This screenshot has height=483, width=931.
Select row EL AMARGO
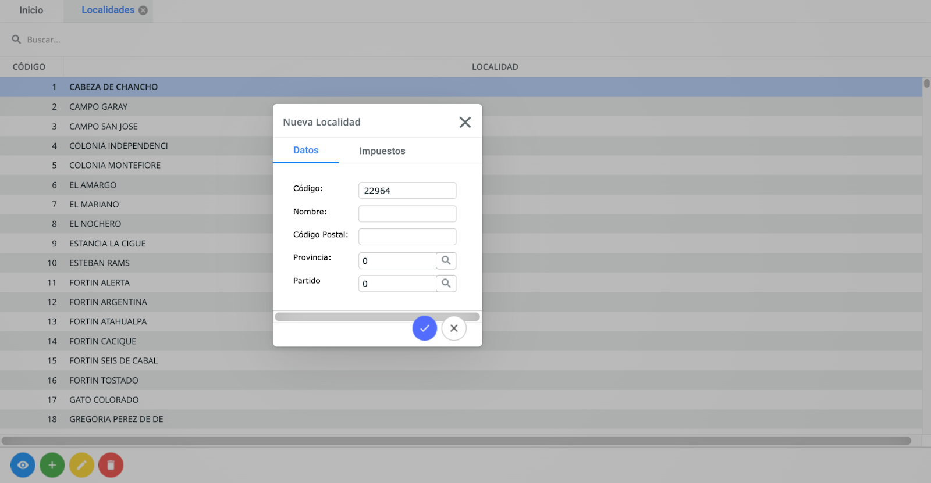pyautogui.click(x=461, y=185)
